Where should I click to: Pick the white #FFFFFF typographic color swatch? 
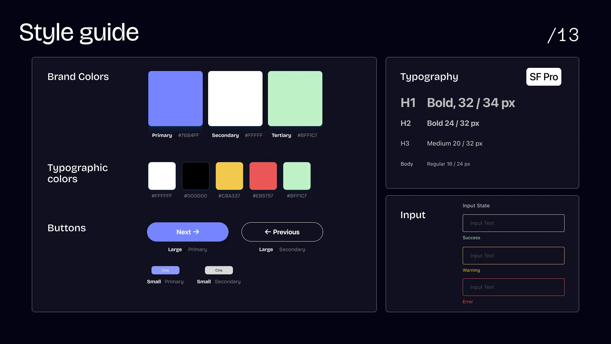pos(162,176)
